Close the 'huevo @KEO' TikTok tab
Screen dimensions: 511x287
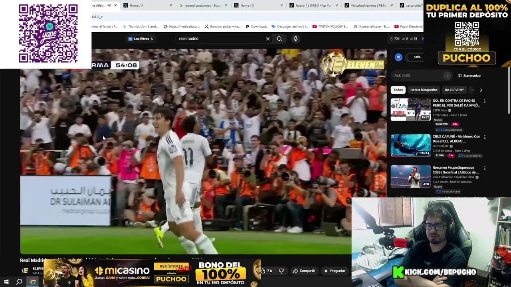point(337,6)
